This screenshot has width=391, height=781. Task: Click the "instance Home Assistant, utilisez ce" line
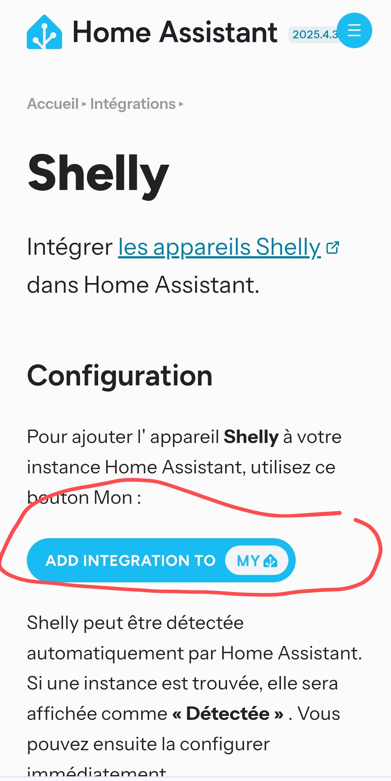[181, 467]
